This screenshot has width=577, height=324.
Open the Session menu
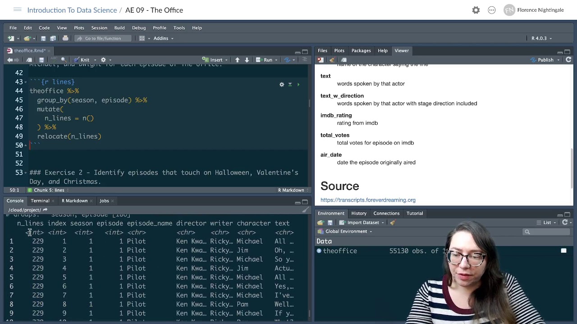click(x=99, y=28)
